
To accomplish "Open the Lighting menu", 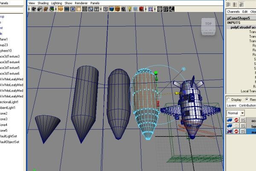I will click(56, 3).
